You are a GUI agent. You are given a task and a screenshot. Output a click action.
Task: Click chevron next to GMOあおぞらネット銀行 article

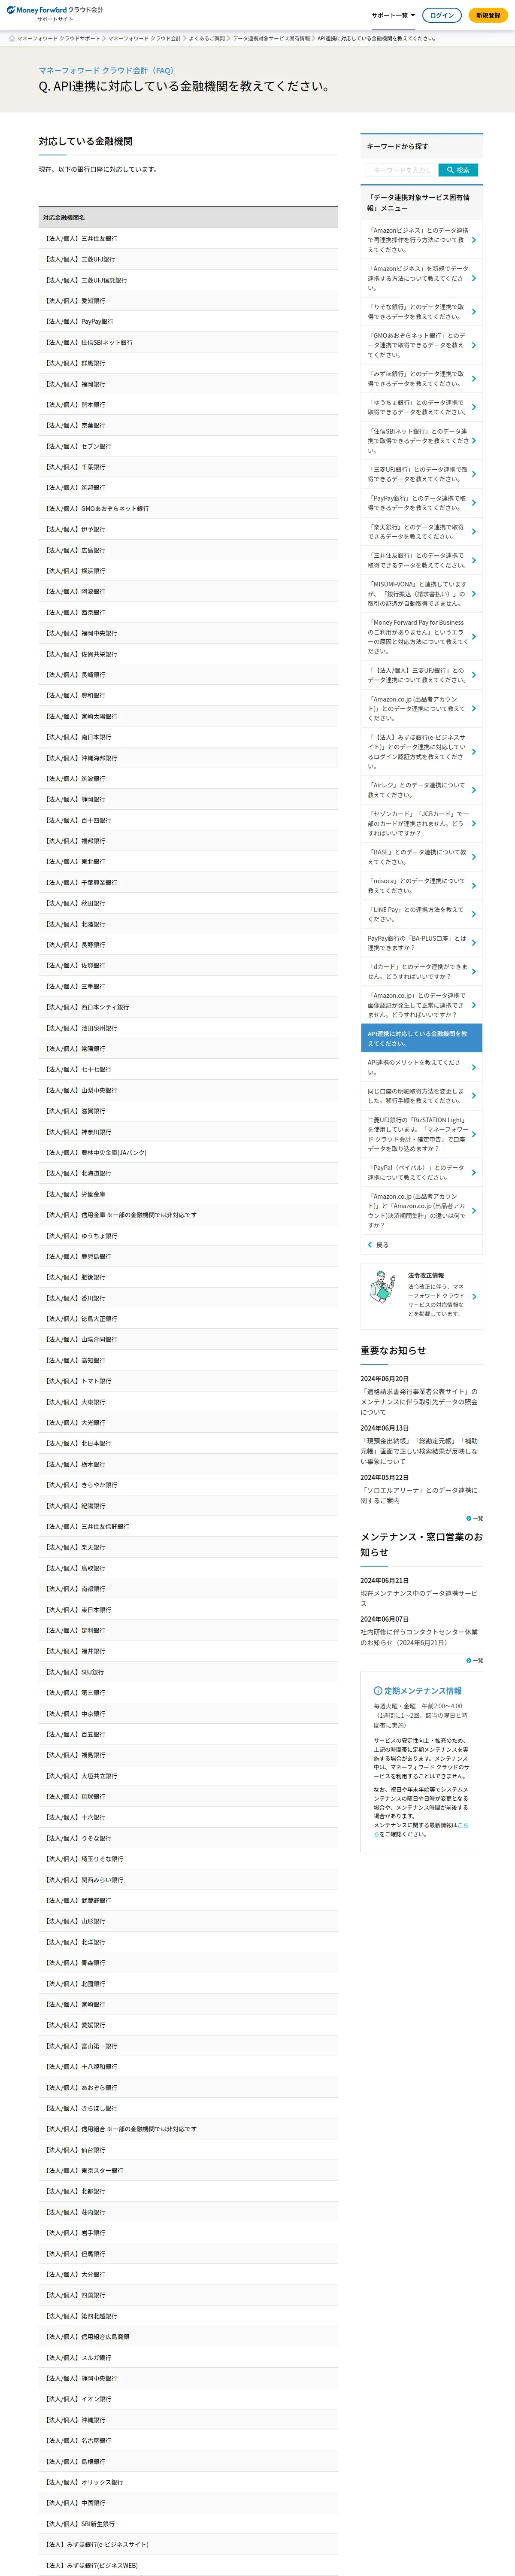coord(474,345)
